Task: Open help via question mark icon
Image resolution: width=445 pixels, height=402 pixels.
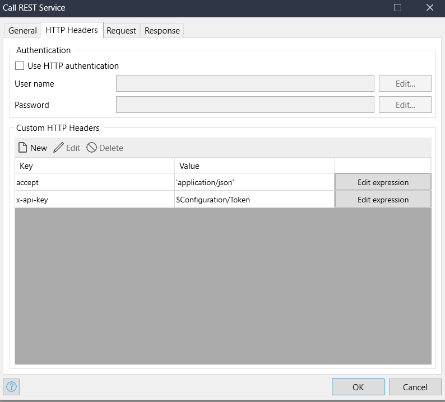Action: click(12, 386)
